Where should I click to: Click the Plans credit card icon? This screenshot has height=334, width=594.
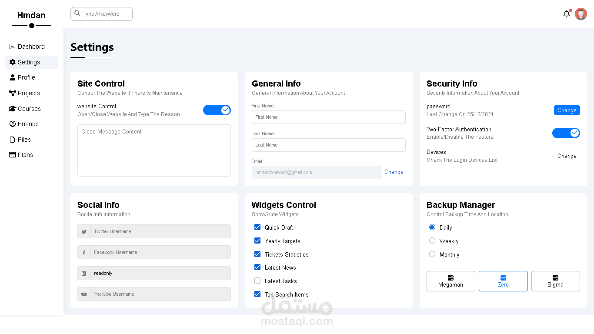click(x=13, y=155)
